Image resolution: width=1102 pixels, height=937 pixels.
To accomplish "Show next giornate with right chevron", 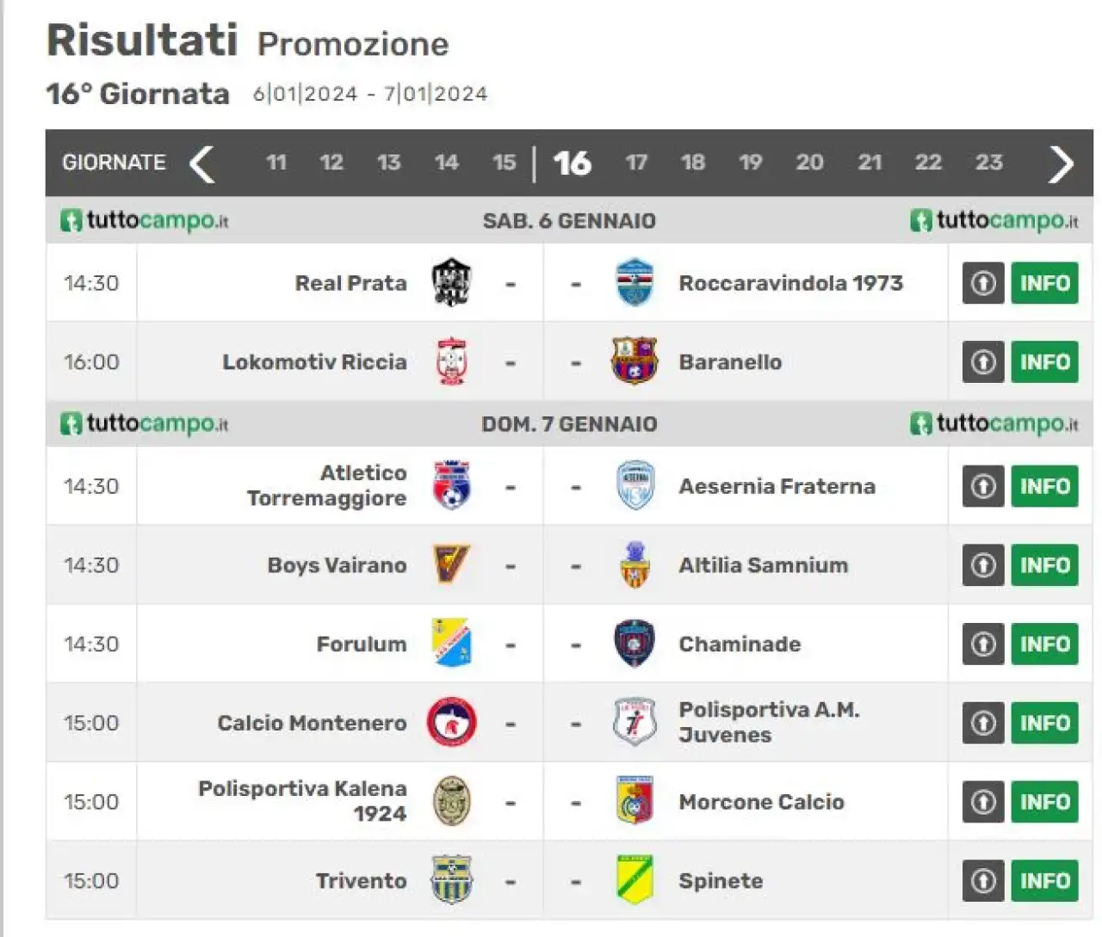I will [1061, 163].
